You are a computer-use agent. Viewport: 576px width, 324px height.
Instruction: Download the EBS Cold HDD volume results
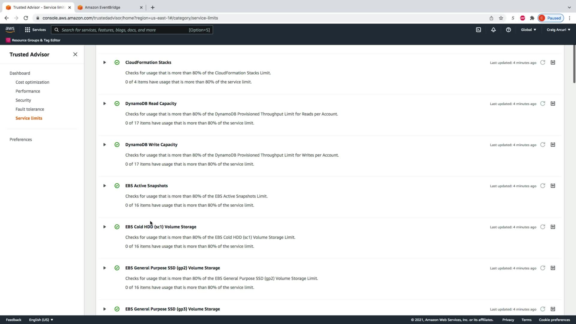point(553,227)
